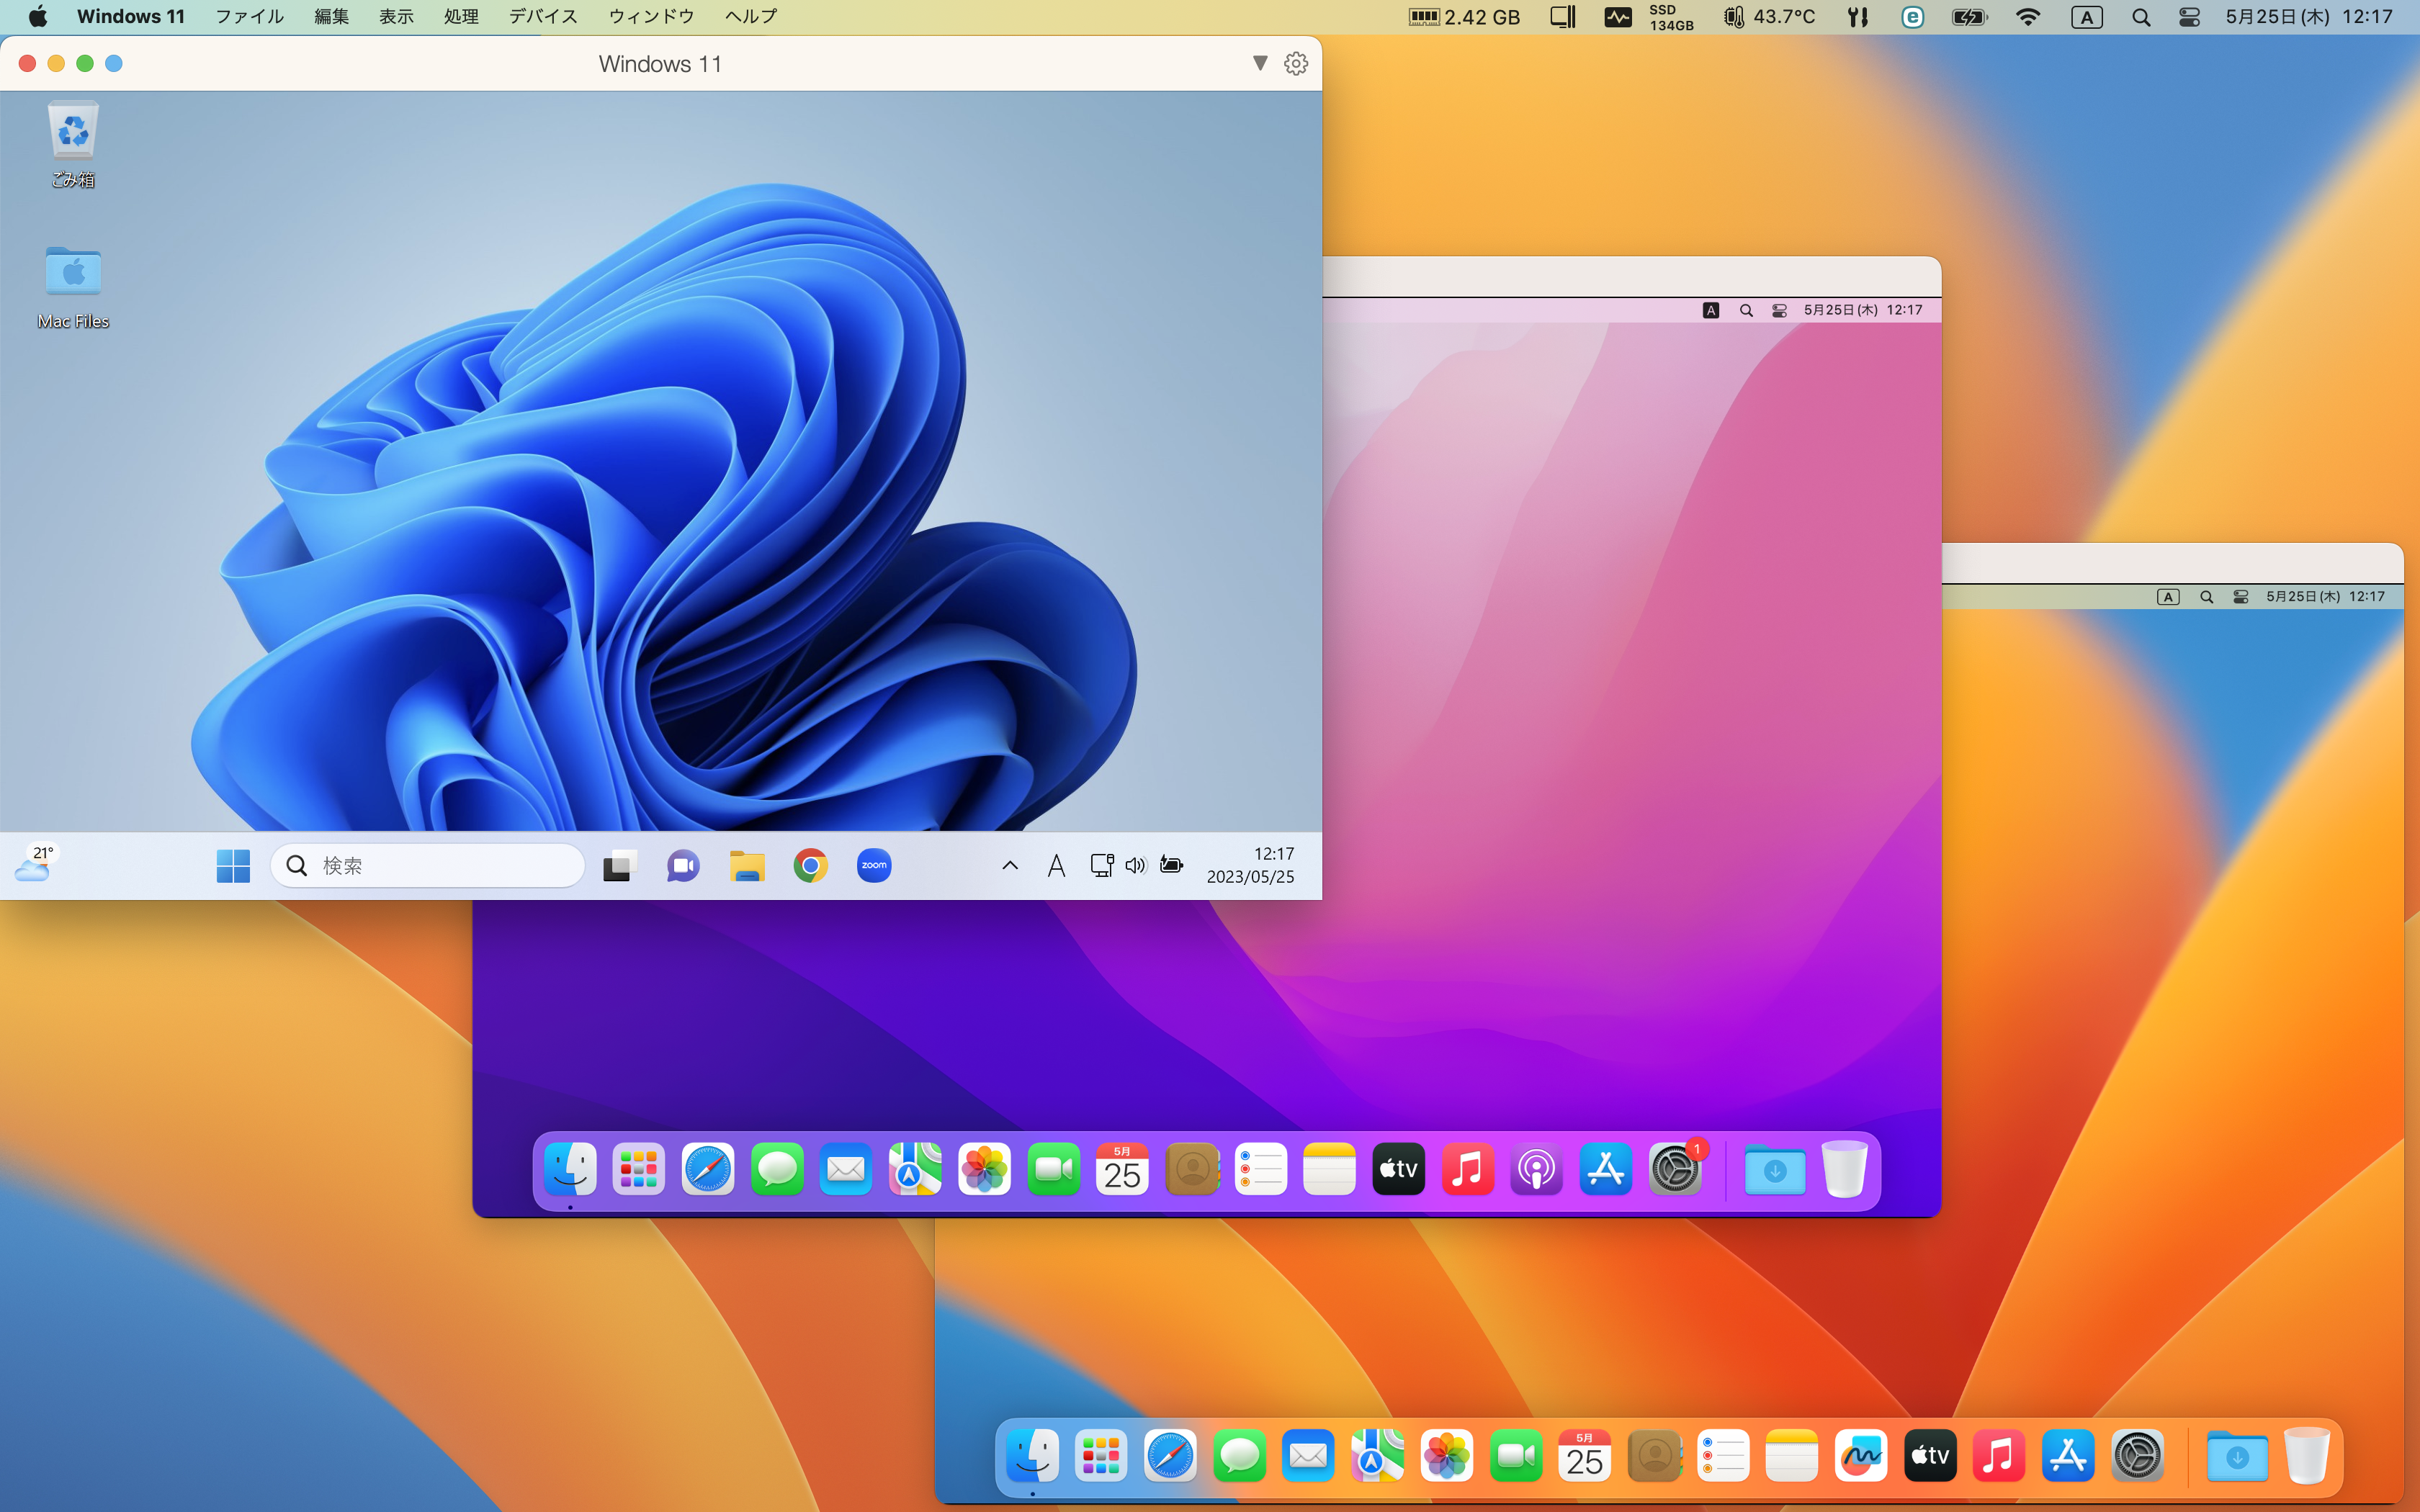
Task: Select the ごみ箱 recycle bin icon
Action: click(x=73, y=145)
